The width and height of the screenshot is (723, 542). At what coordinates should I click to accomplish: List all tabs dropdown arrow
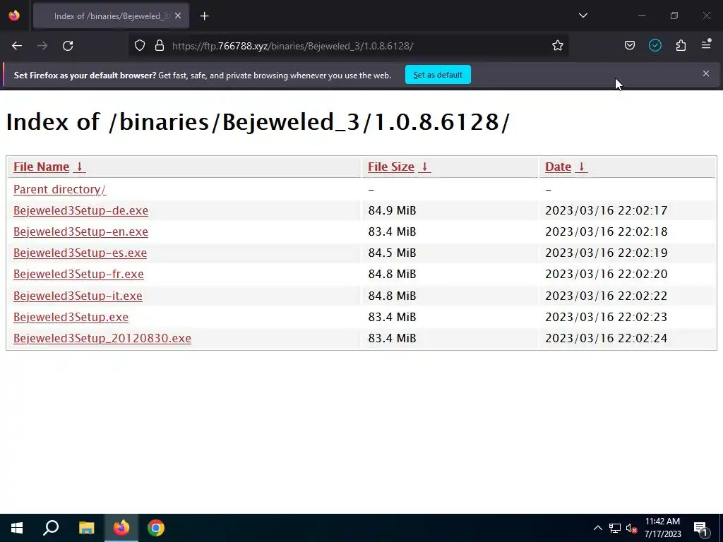(x=582, y=16)
